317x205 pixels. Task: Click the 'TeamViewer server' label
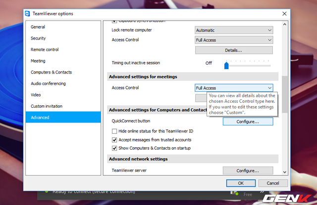point(129,170)
